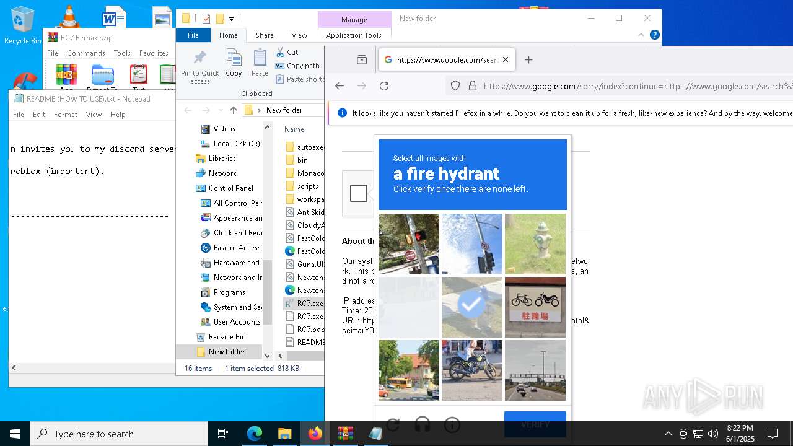The image size is (793, 446).
Task: Open Task View on taskbar
Action: point(223,434)
